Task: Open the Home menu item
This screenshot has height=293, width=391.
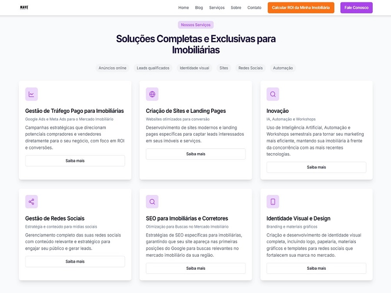Action: click(183, 8)
